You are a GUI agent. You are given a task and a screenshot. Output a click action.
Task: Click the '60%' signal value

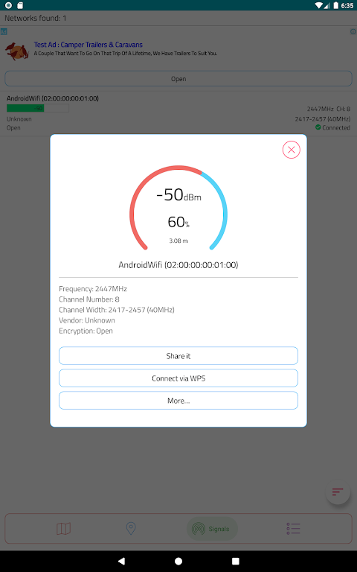click(x=178, y=222)
